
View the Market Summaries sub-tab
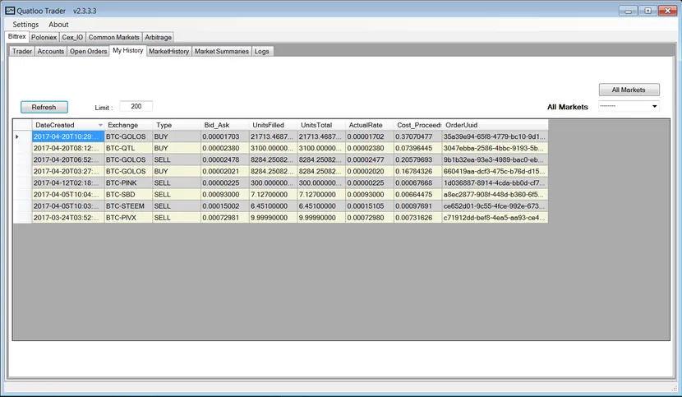coord(221,51)
